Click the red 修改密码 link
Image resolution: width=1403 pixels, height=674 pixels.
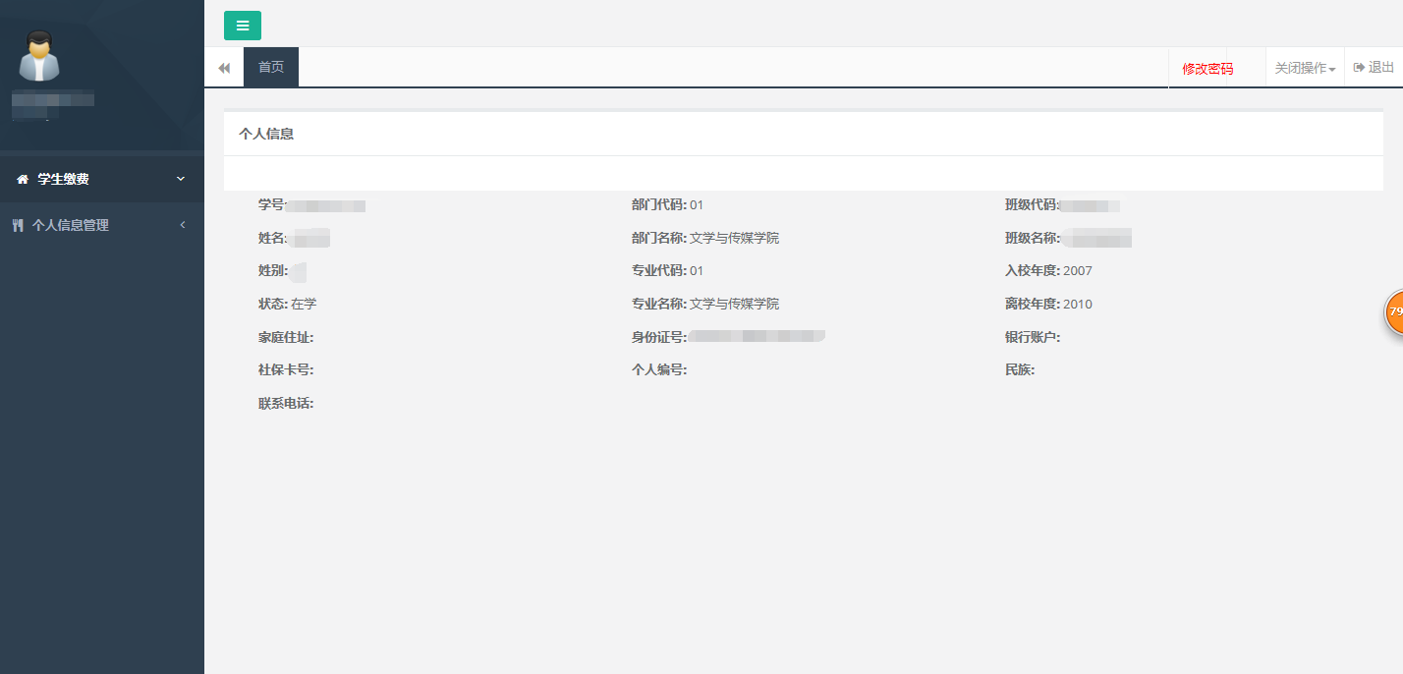point(1207,69)
